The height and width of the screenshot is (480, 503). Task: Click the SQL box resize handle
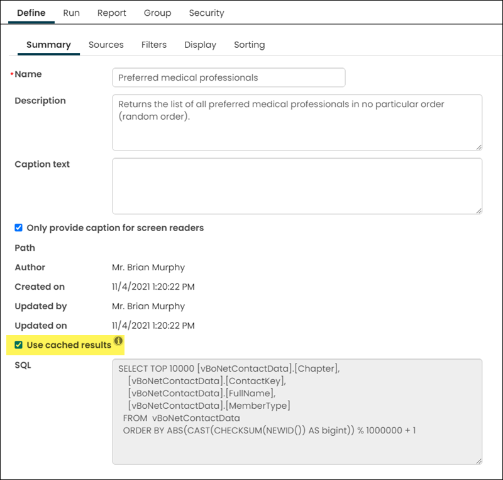pyautogui.click(x=479, y=461)
